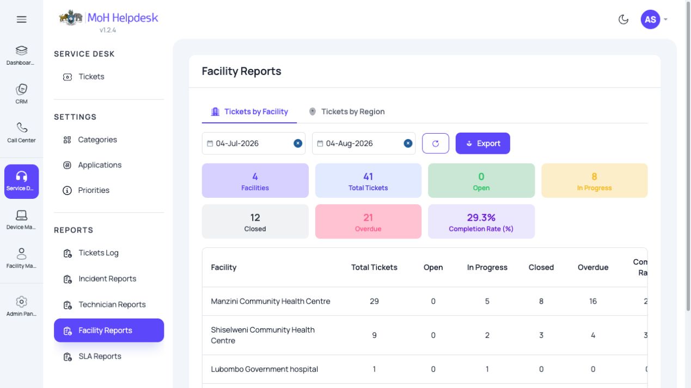Select Lubombo Government hospital row

tap(425, 369)
